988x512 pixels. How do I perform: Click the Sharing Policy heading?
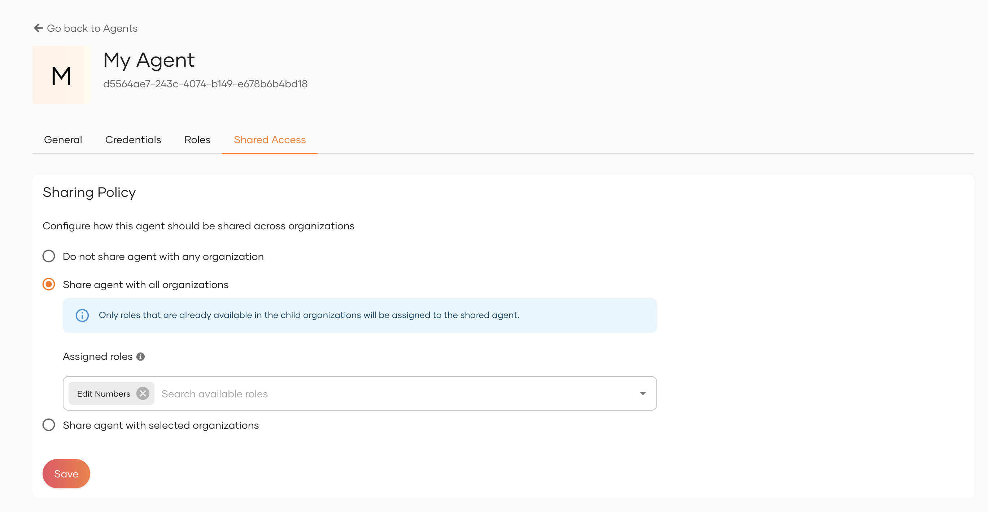click(x=89, y=193)
